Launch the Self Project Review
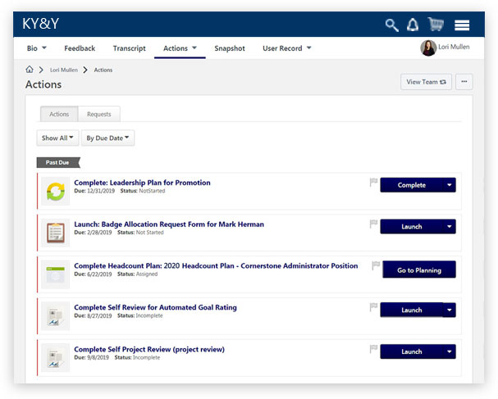The width and height of the screenshot is (498, 399). pyautogui.click(x=411, y=351)
